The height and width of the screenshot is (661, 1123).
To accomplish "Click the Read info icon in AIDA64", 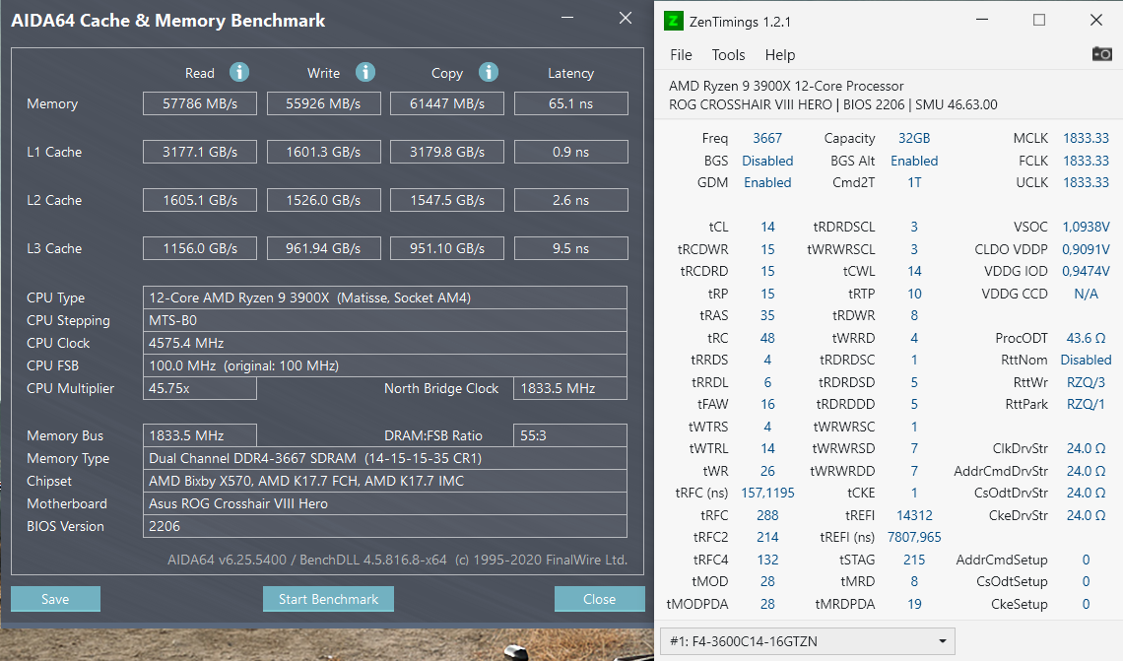I will 239,72.
